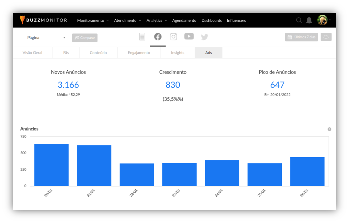This screenshot has height=223, width=349.
Task: Switch to the Visão Geral tab
Action: pyautogui.click(x=32, y=53)
